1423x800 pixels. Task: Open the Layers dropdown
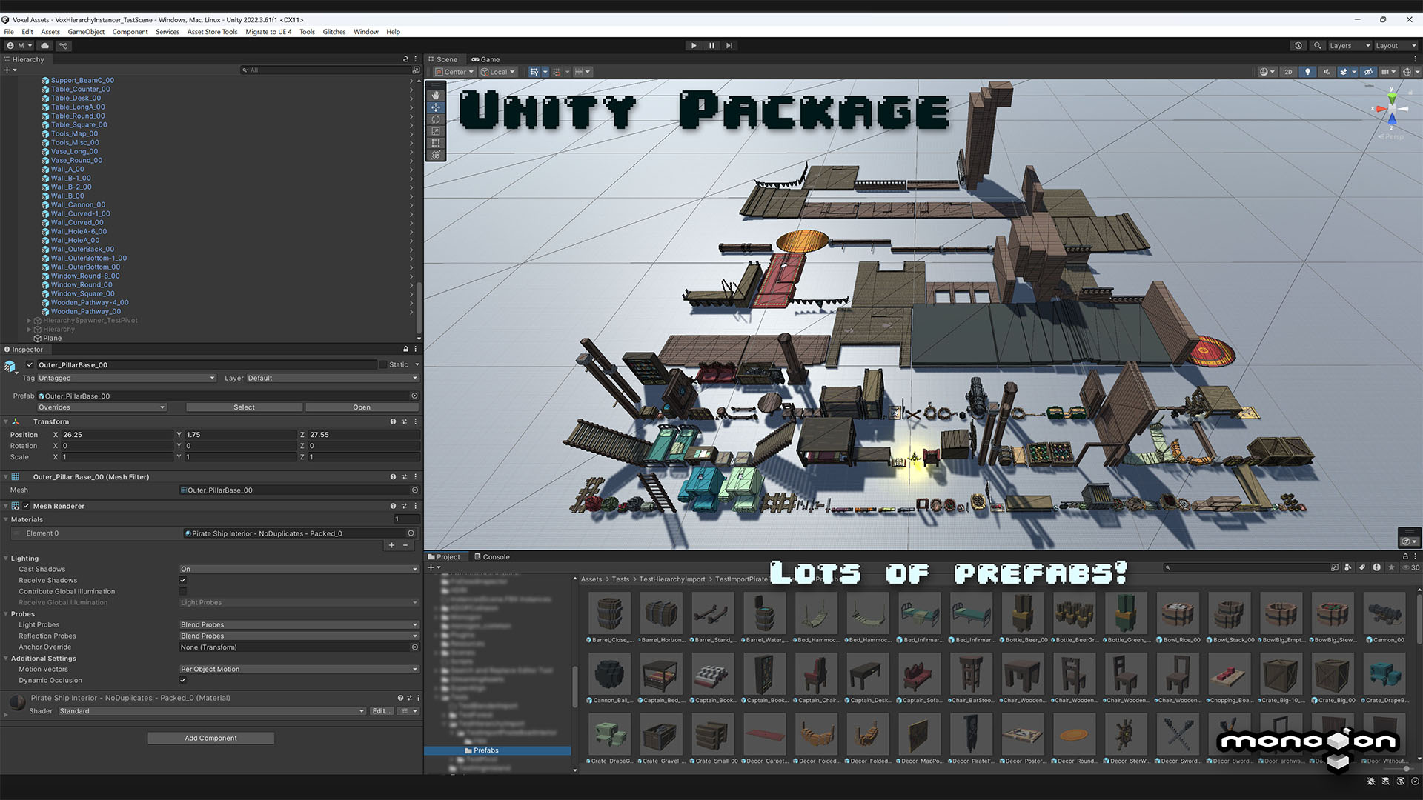point(1349,45)
